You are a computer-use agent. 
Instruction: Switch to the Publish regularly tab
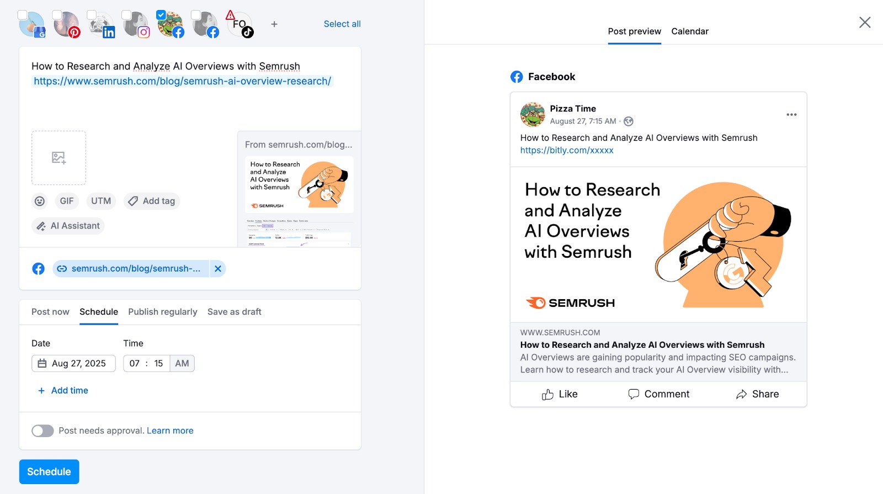tap(162, 312)
